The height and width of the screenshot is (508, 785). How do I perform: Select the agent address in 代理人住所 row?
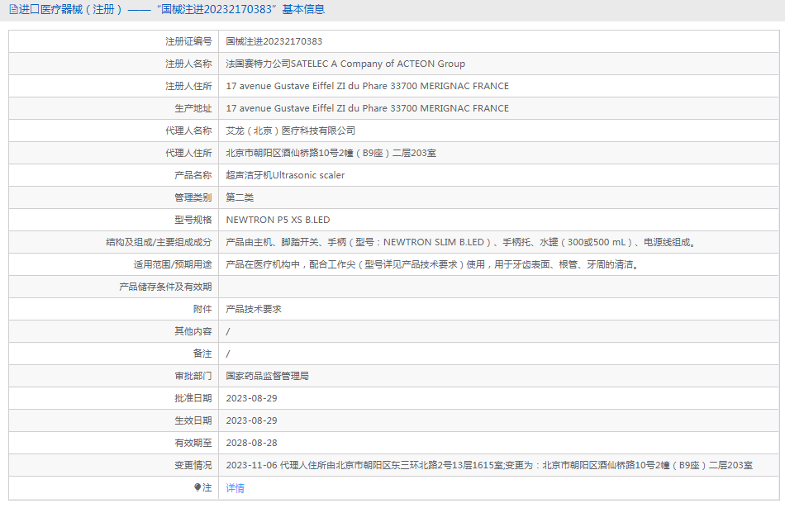click(331, 153)
